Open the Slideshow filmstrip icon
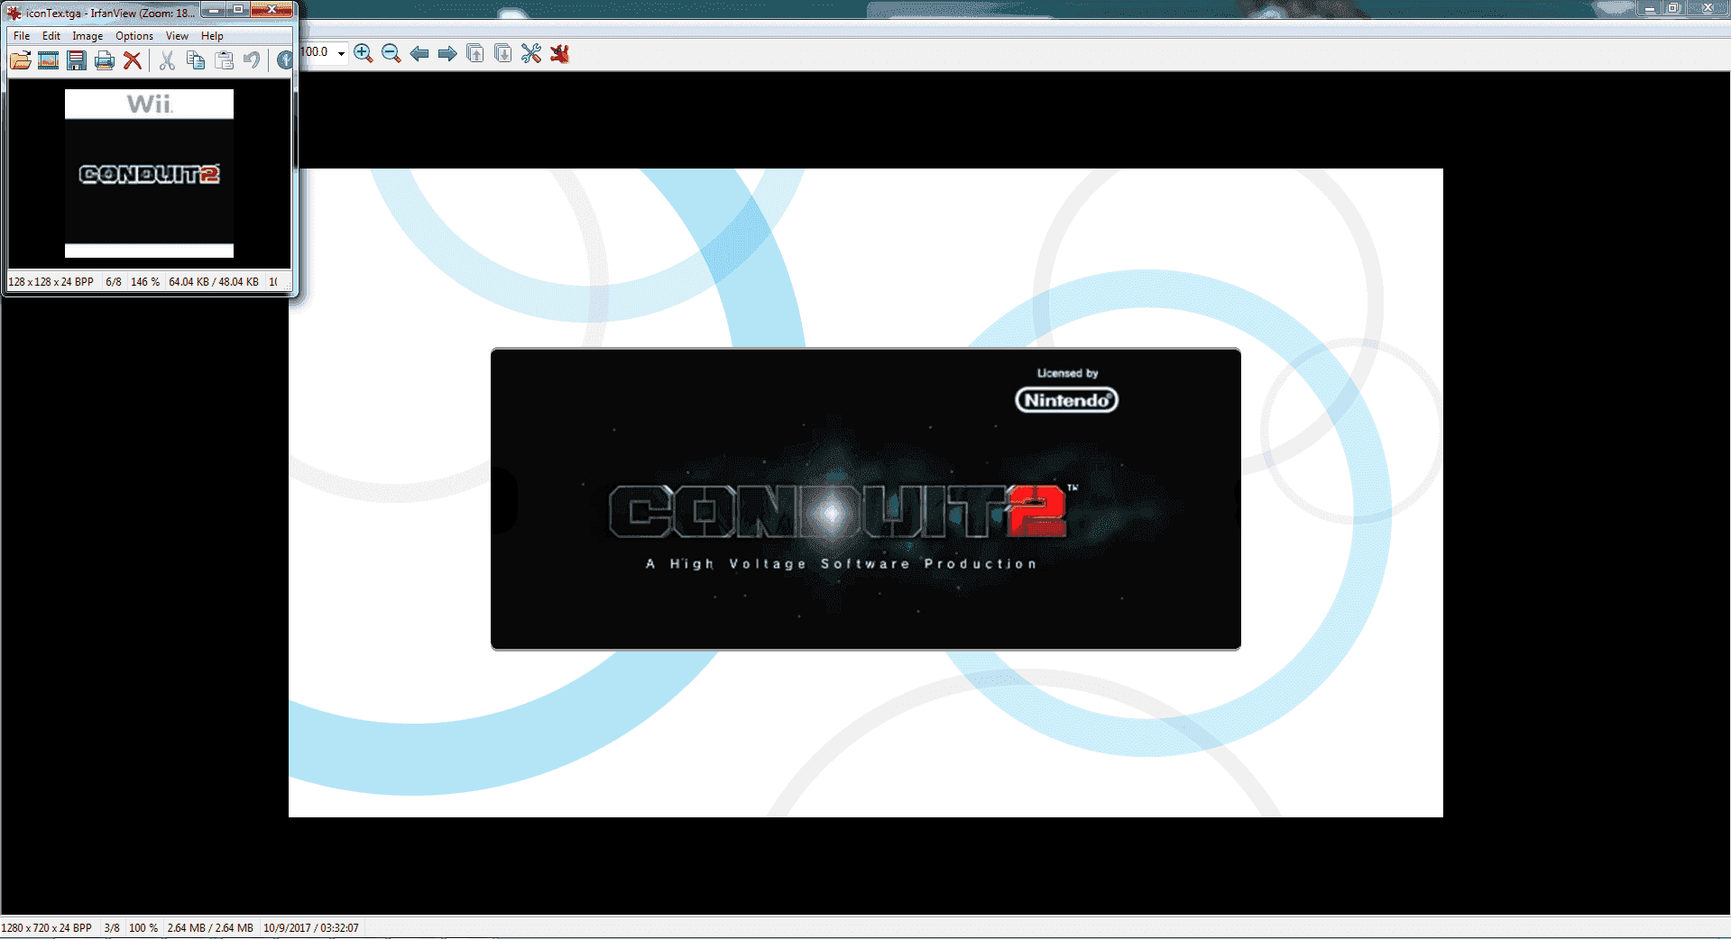This screenshot has height=939, width=1731. [49, 60]
